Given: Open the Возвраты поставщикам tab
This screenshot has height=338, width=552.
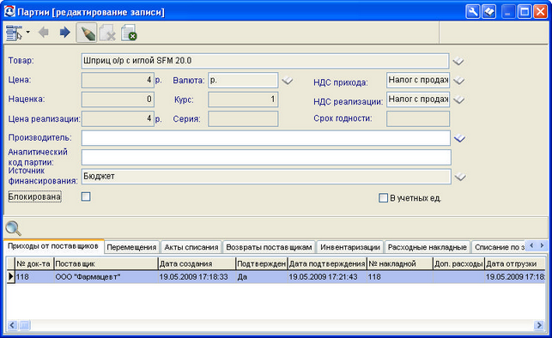Looking at the screenshot, I should pos(269,247).
